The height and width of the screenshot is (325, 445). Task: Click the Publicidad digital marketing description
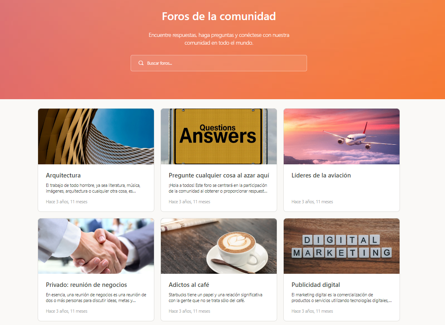[341, 298]
